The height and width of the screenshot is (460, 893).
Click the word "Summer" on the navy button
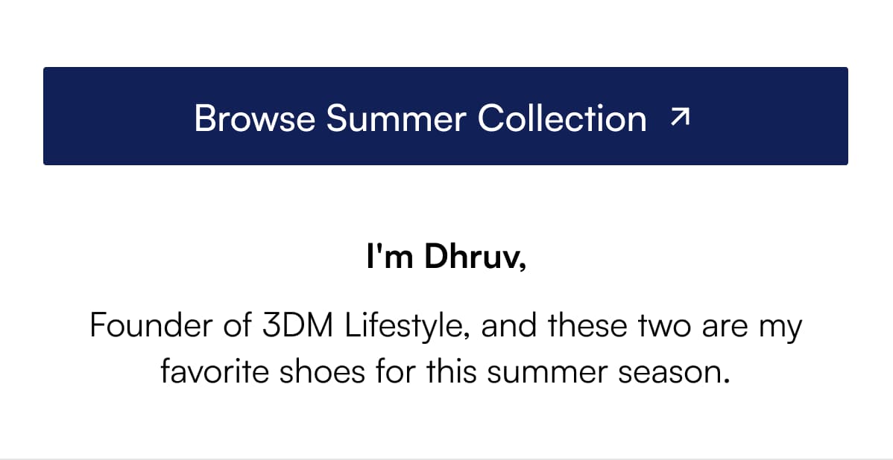tap(395, 118)
